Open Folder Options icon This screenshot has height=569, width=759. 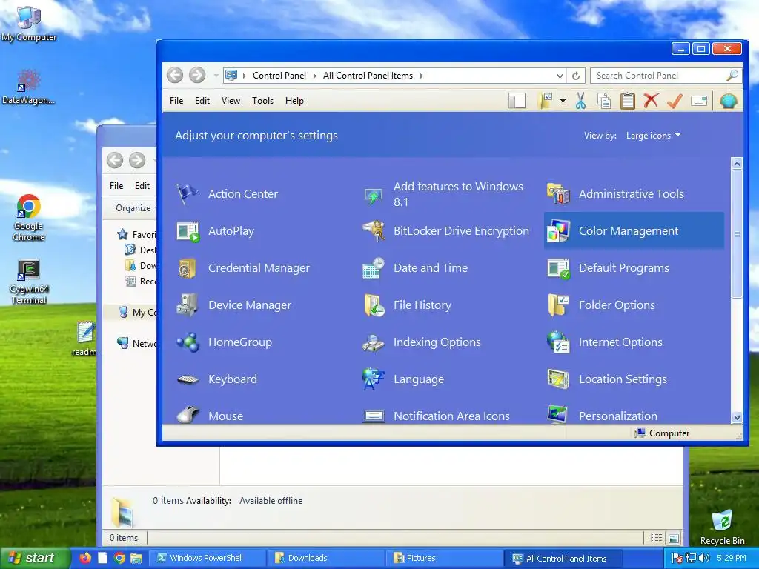click(558, 305)
